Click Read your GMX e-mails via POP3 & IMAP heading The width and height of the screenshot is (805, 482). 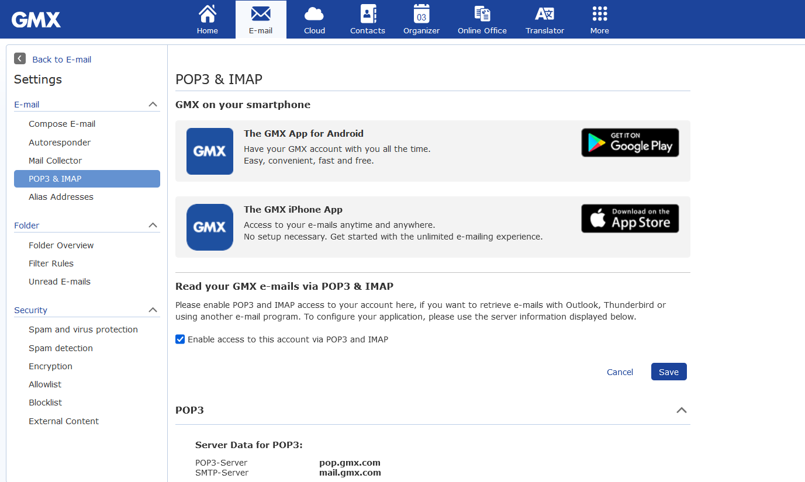click(x=285, y=286)
